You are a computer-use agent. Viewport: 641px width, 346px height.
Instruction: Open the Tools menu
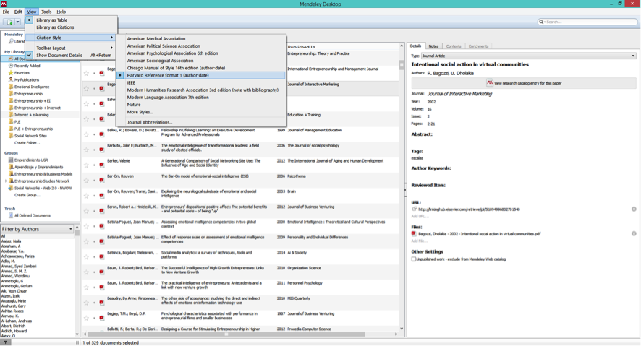click(46, 12)
